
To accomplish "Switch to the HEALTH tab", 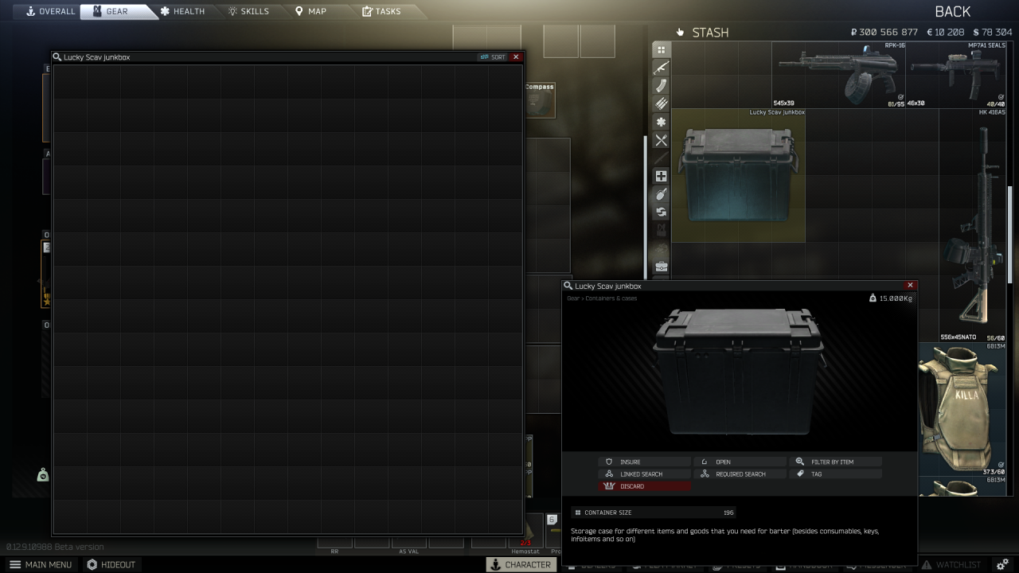I will [x=182, y=11].
